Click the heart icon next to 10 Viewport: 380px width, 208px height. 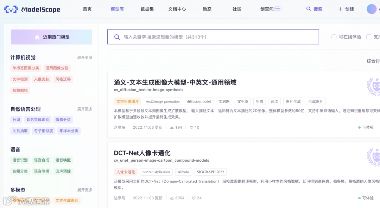(191, 127)
